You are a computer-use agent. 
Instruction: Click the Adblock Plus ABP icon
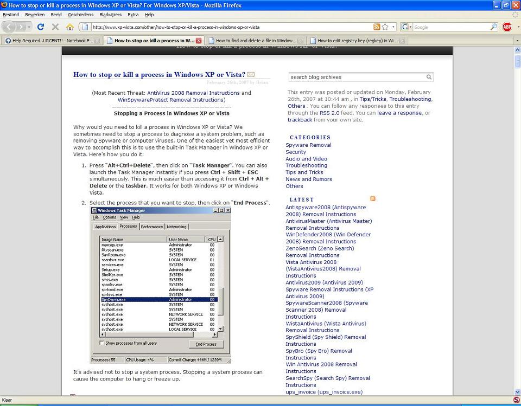[507, 27]
